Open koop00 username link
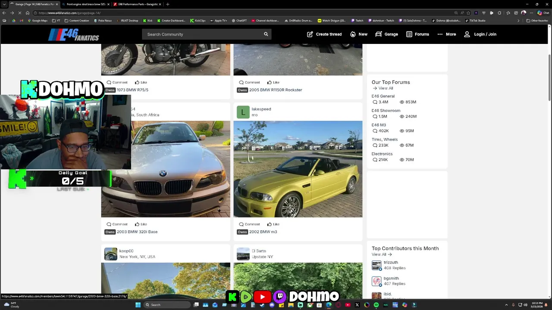The height and width of the screenshot is (310, 552). [126, 251]
